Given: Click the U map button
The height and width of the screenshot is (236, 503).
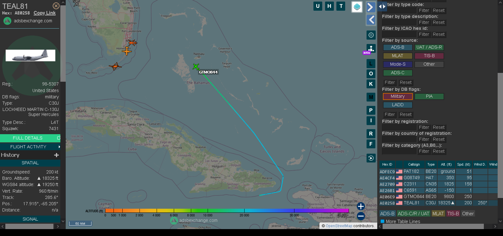Looking at the screenshot, I should tap(318, 6).
